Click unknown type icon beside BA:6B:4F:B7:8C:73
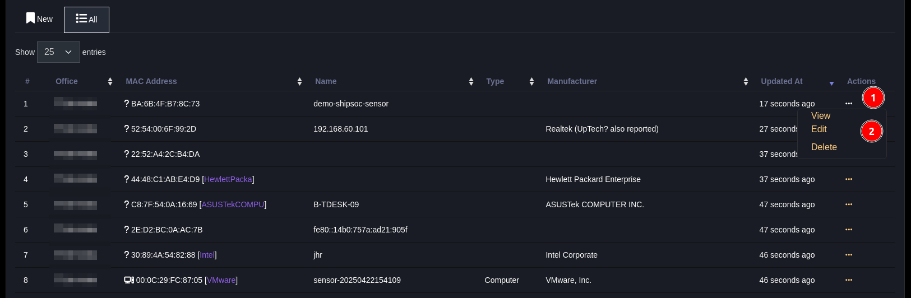Viewport: 911px width, 298px height. (x=127, y=104)
